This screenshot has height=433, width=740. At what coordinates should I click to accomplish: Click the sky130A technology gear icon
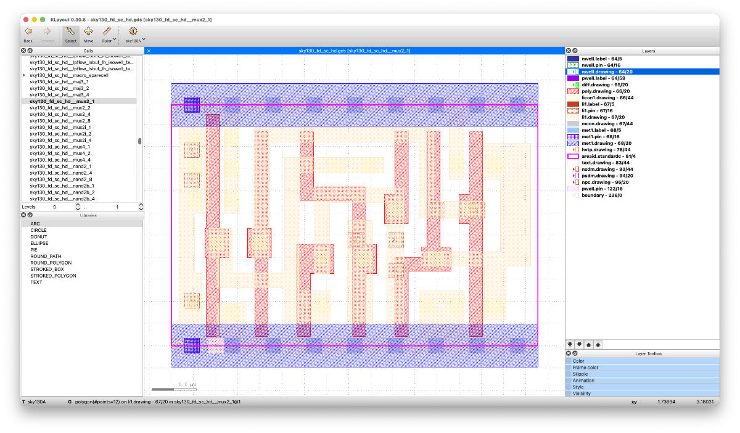click(133, 31)
